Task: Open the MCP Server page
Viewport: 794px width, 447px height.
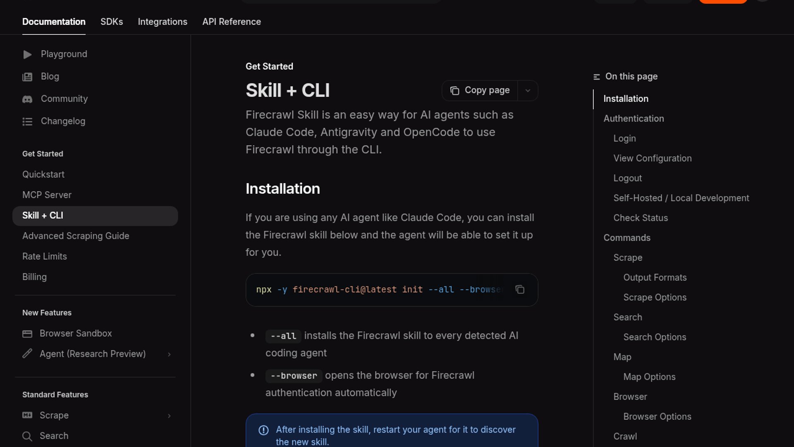Action: pos(47,195)
